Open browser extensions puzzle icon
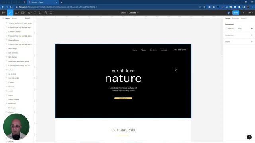The image size is (255, 143). point(239,7)
